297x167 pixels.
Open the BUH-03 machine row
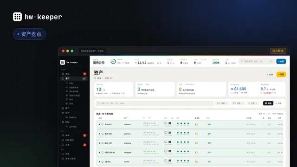pos(190,143)
